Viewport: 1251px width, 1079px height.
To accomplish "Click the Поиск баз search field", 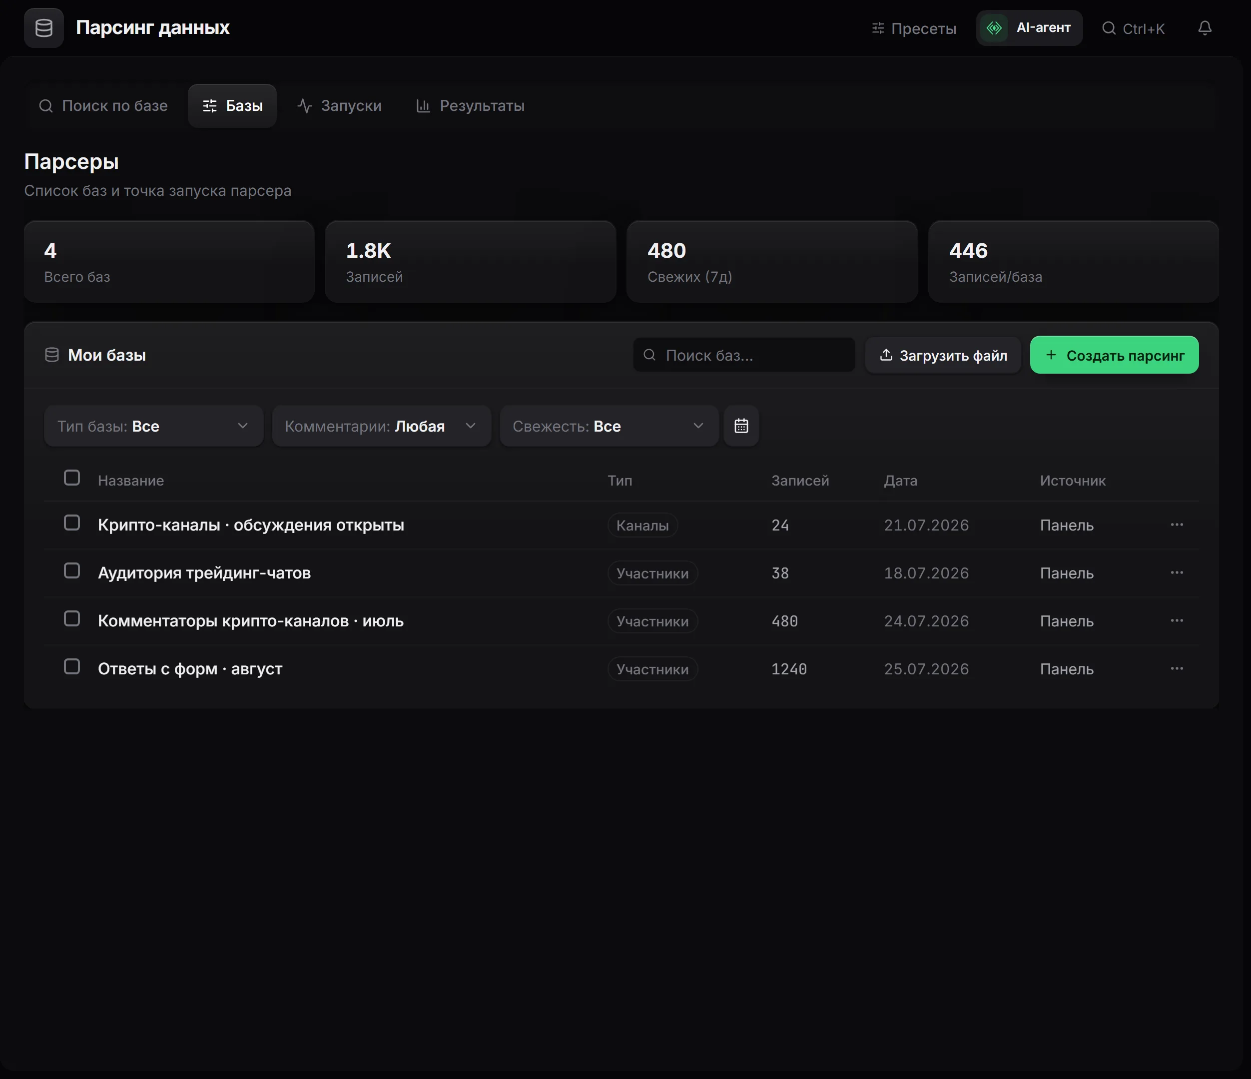I will coord(744,355).
